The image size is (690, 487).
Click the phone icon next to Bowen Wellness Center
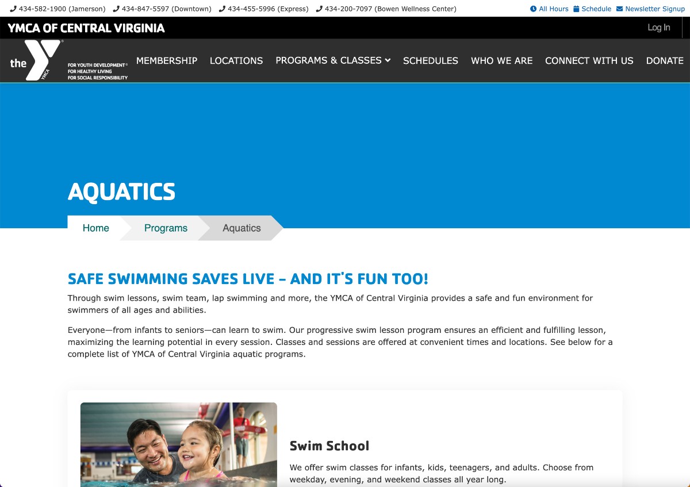tap(319, 9)
